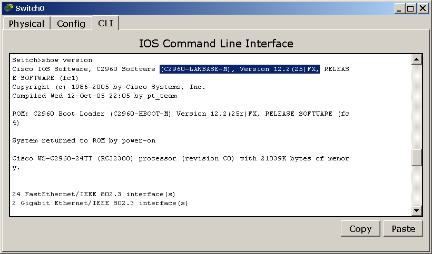
Task: Click scrollbar track below the thumb
Action: (x=417, y=186)
